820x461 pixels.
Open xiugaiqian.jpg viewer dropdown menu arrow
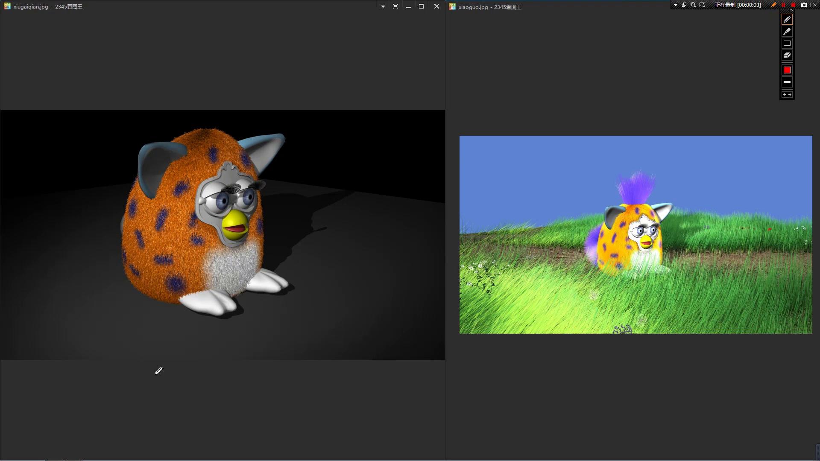[x=383, y=6]
